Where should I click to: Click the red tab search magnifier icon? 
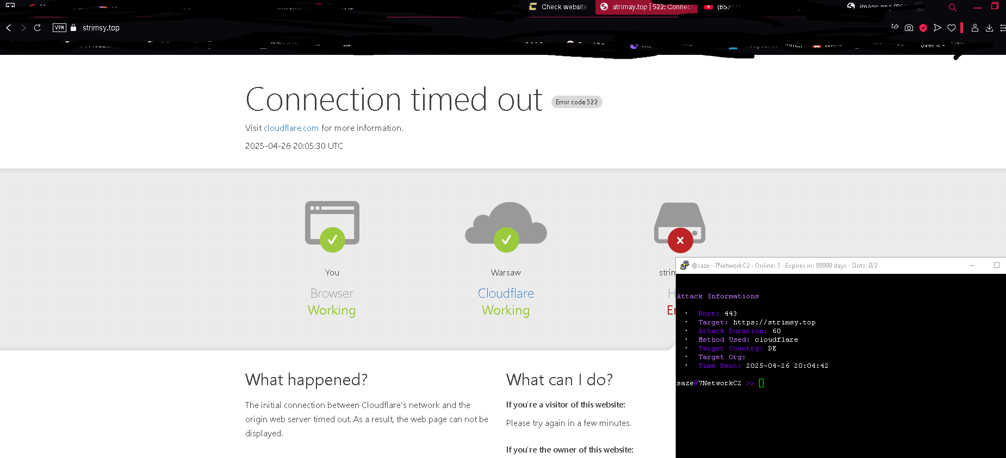click(953, 8)
